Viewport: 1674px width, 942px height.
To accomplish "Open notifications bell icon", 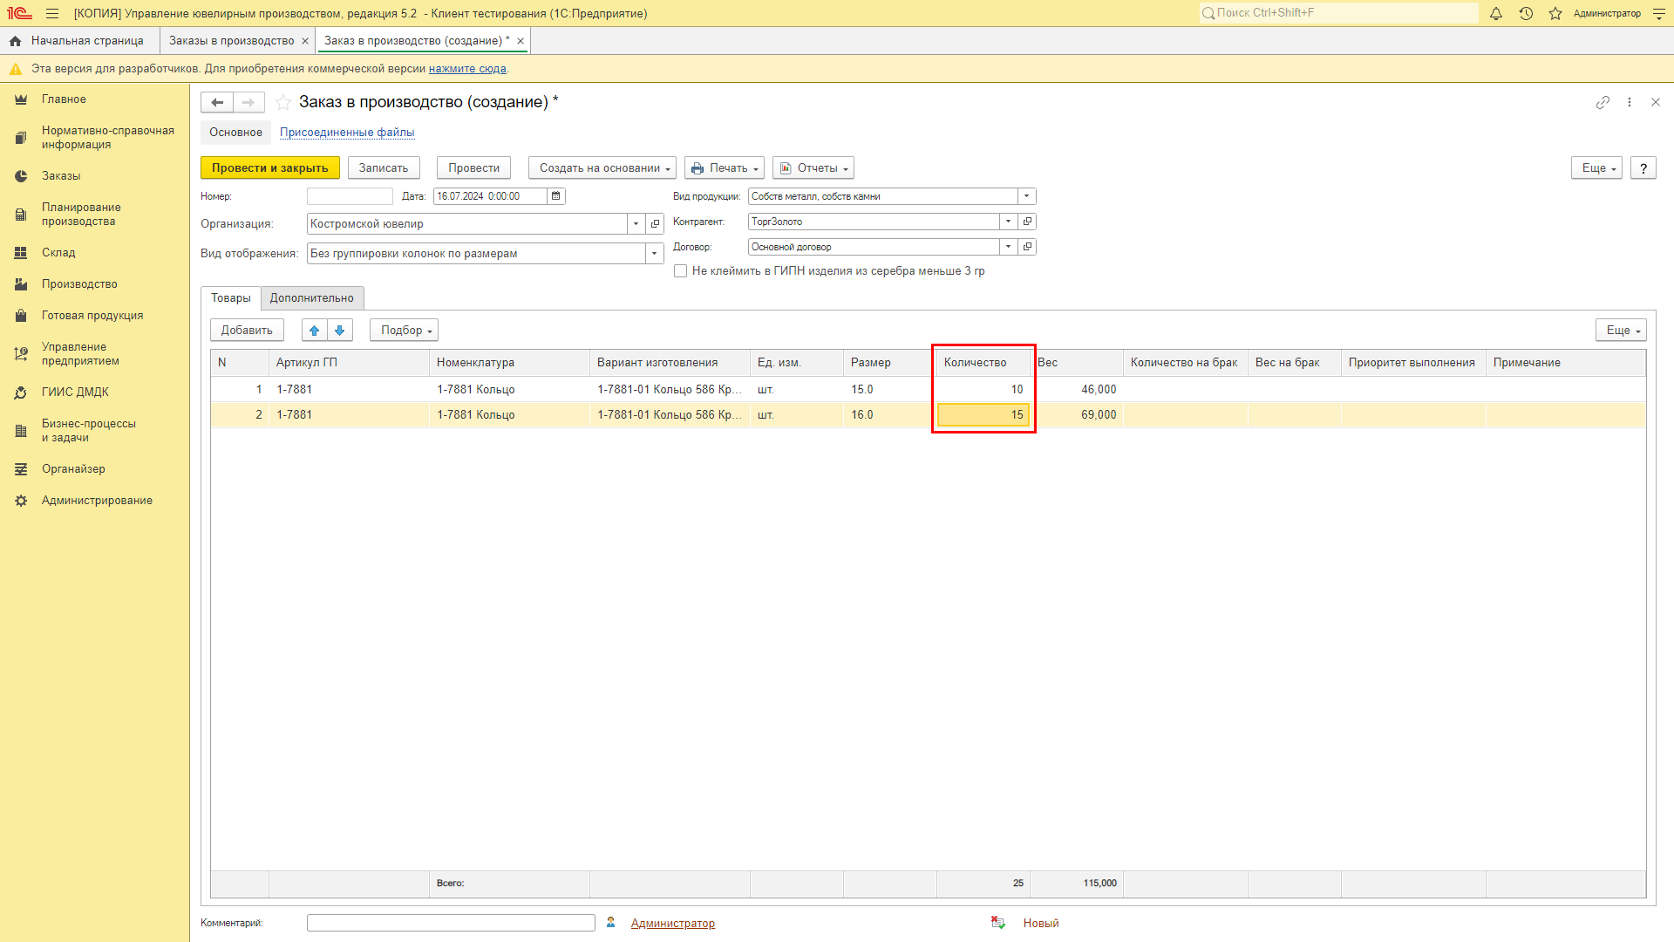I will [x=1496, y=13].
